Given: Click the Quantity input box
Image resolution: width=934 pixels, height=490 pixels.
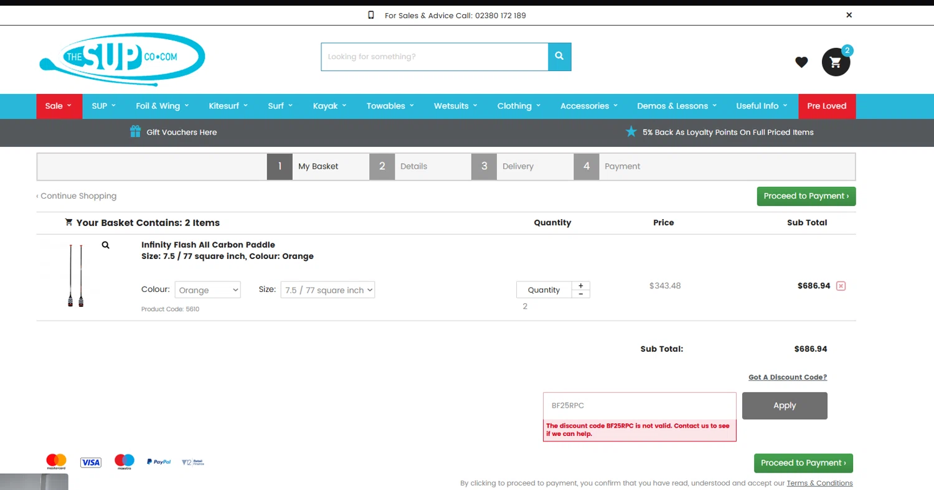Looking at the screenshot, I should click(x=544, y=290).
